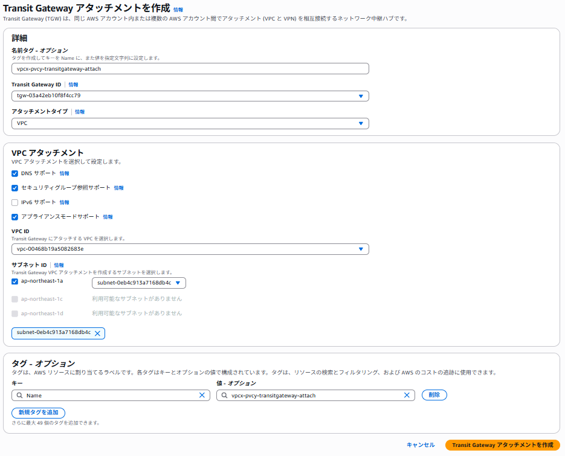Screen dimensions: 565x456
Task: Click ap-northeast-1c 利用可能なサブネットがありません text
Action: click(137, 299)
